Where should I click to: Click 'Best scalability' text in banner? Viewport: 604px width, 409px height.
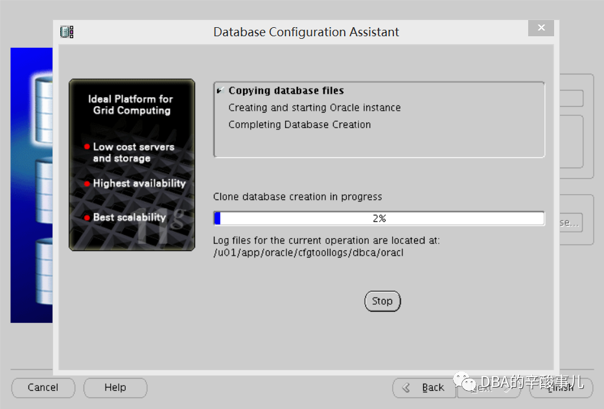130,217
